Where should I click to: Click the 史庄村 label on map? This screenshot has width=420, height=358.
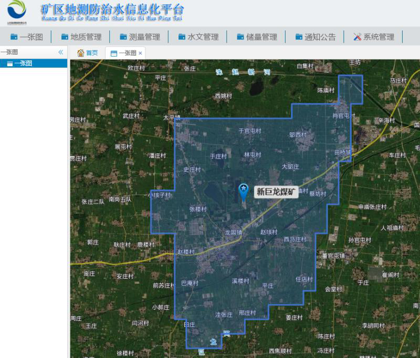(192, 170)
